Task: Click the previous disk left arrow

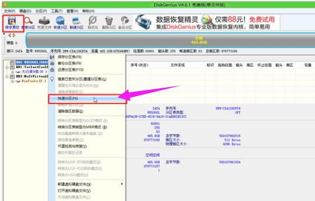Action: pos(10,35)
